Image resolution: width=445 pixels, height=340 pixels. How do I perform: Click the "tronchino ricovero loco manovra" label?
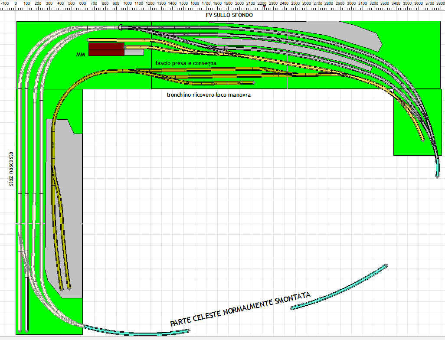(x=209, y=95)
